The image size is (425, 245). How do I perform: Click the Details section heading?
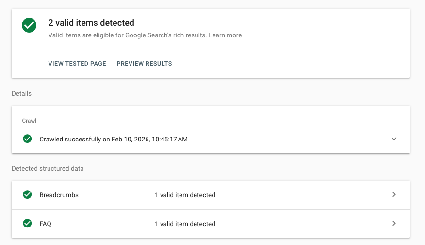[21, 93]
